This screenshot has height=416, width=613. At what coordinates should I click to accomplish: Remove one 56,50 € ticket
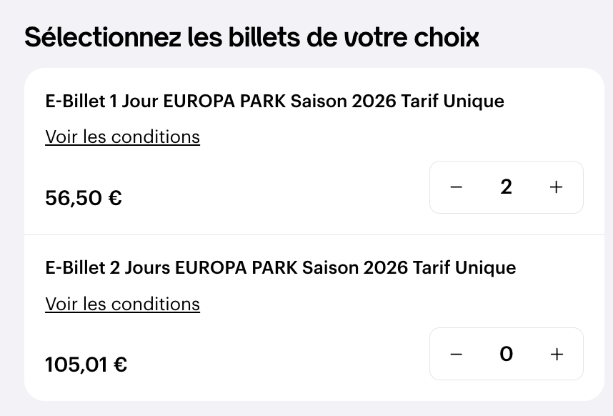pyautogui.click(x=457, y=187)
